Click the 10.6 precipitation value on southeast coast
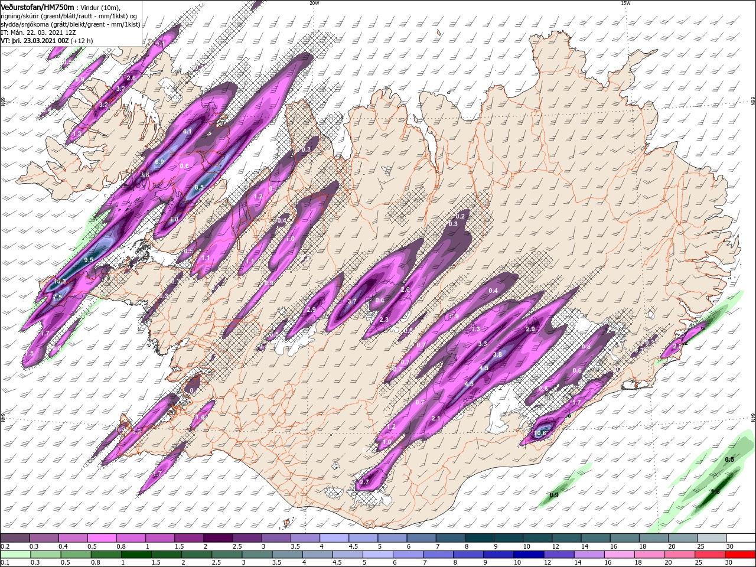Screen dimensions: 756x567 pos(540,434)
